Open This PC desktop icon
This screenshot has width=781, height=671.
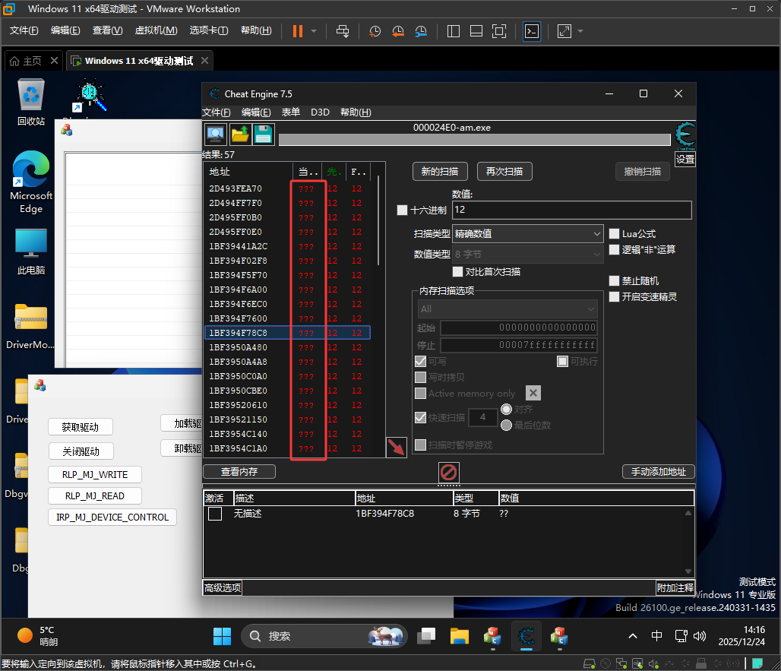click(x=31, y=252)
